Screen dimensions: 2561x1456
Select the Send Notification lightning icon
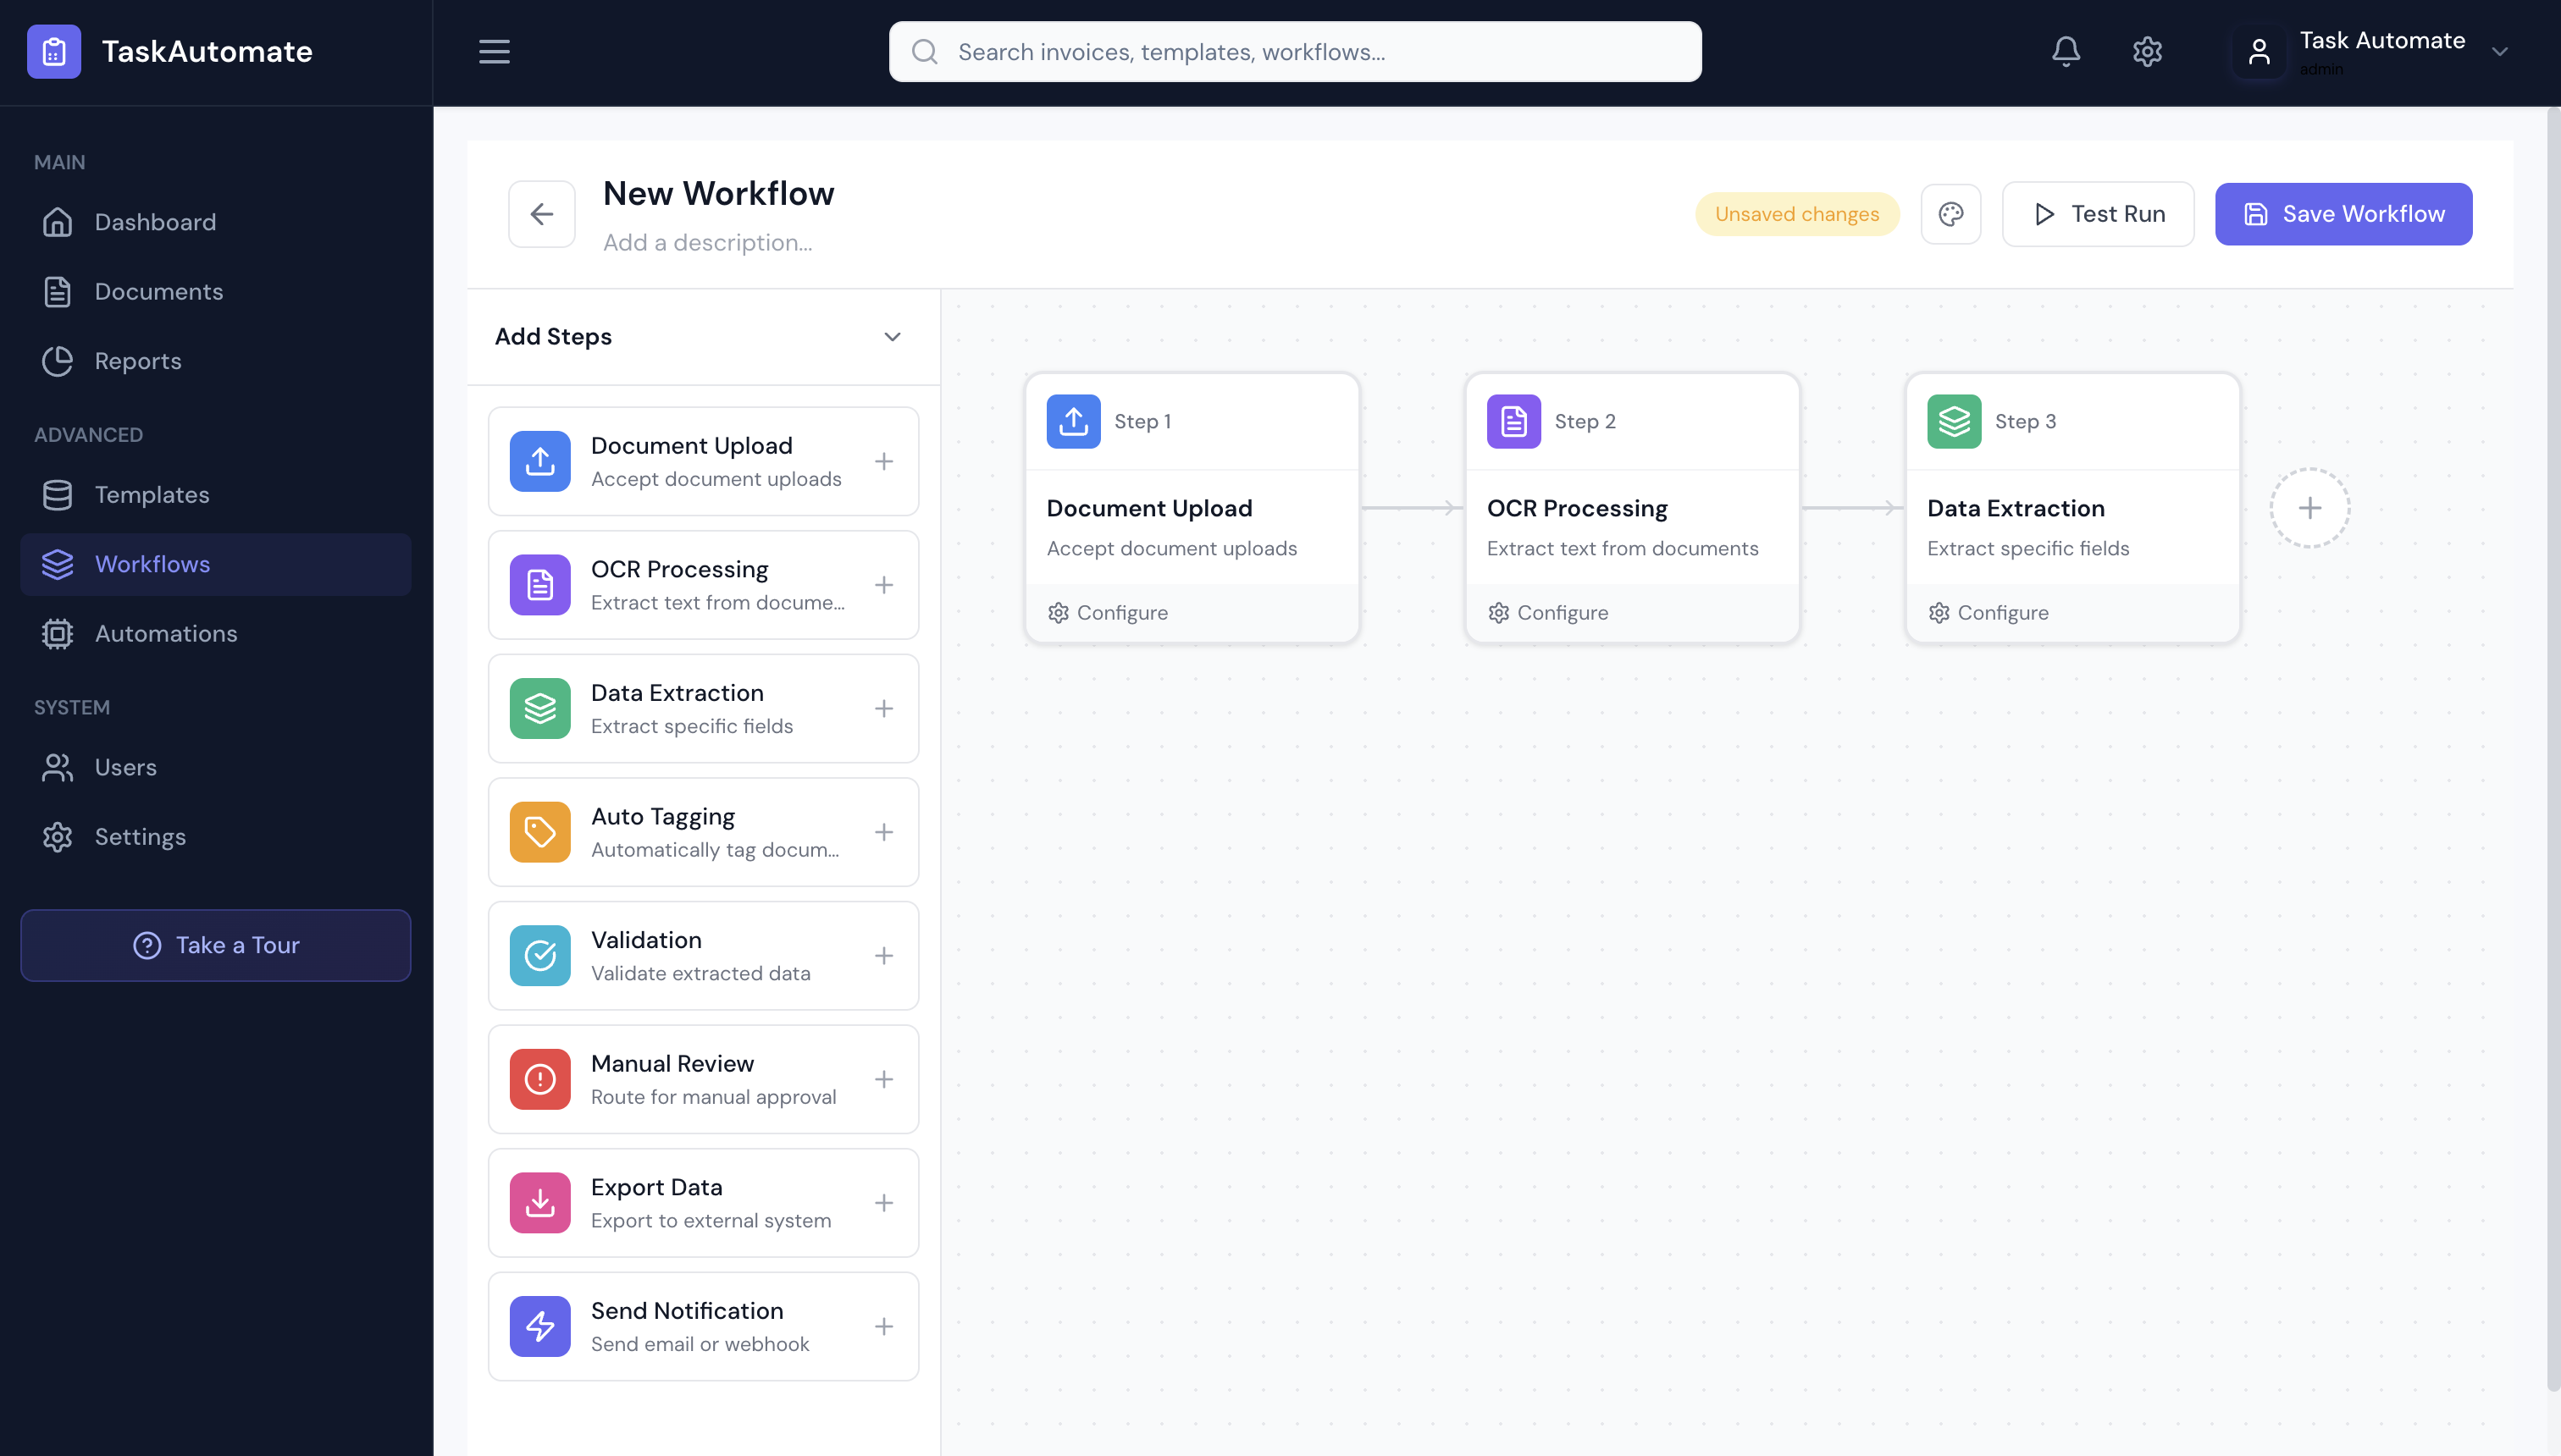click(x=539, y=1326)
